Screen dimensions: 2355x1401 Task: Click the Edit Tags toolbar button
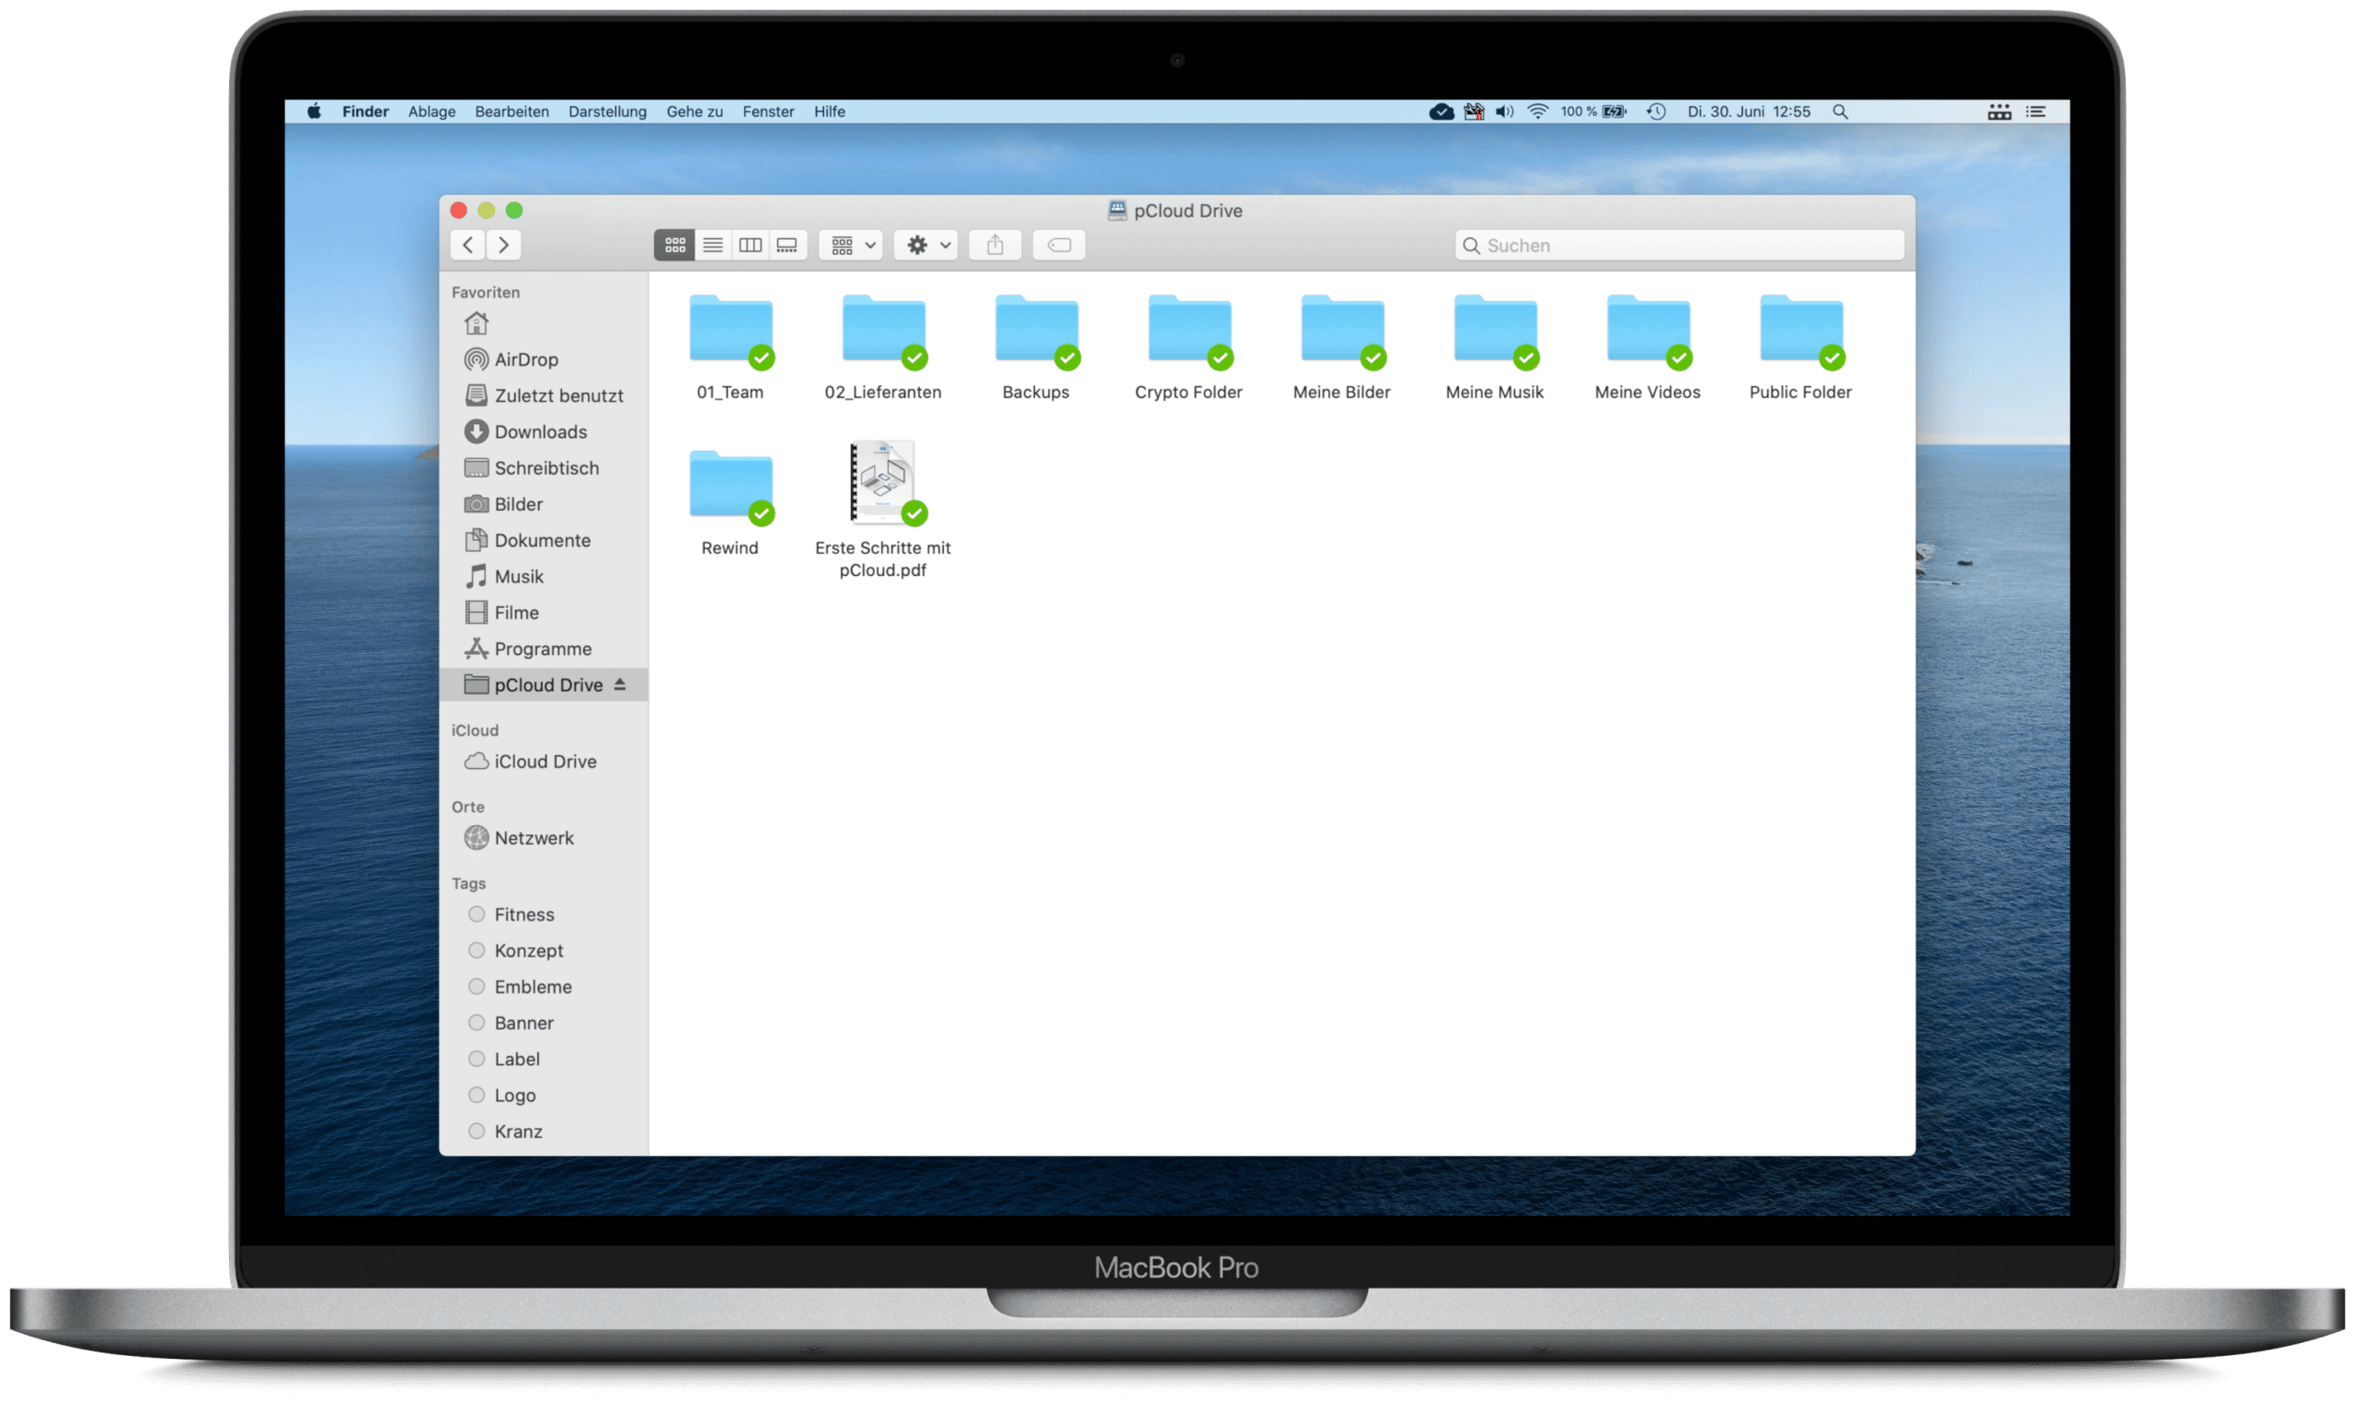pos(1059,246)
